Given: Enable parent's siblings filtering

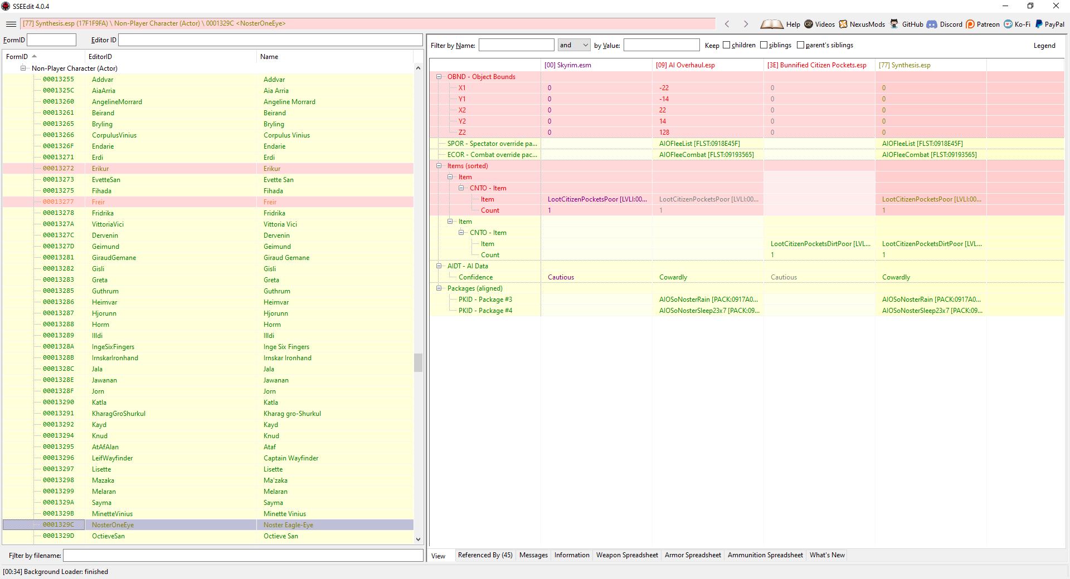Looking at the screenshot, I should point(800,45).
